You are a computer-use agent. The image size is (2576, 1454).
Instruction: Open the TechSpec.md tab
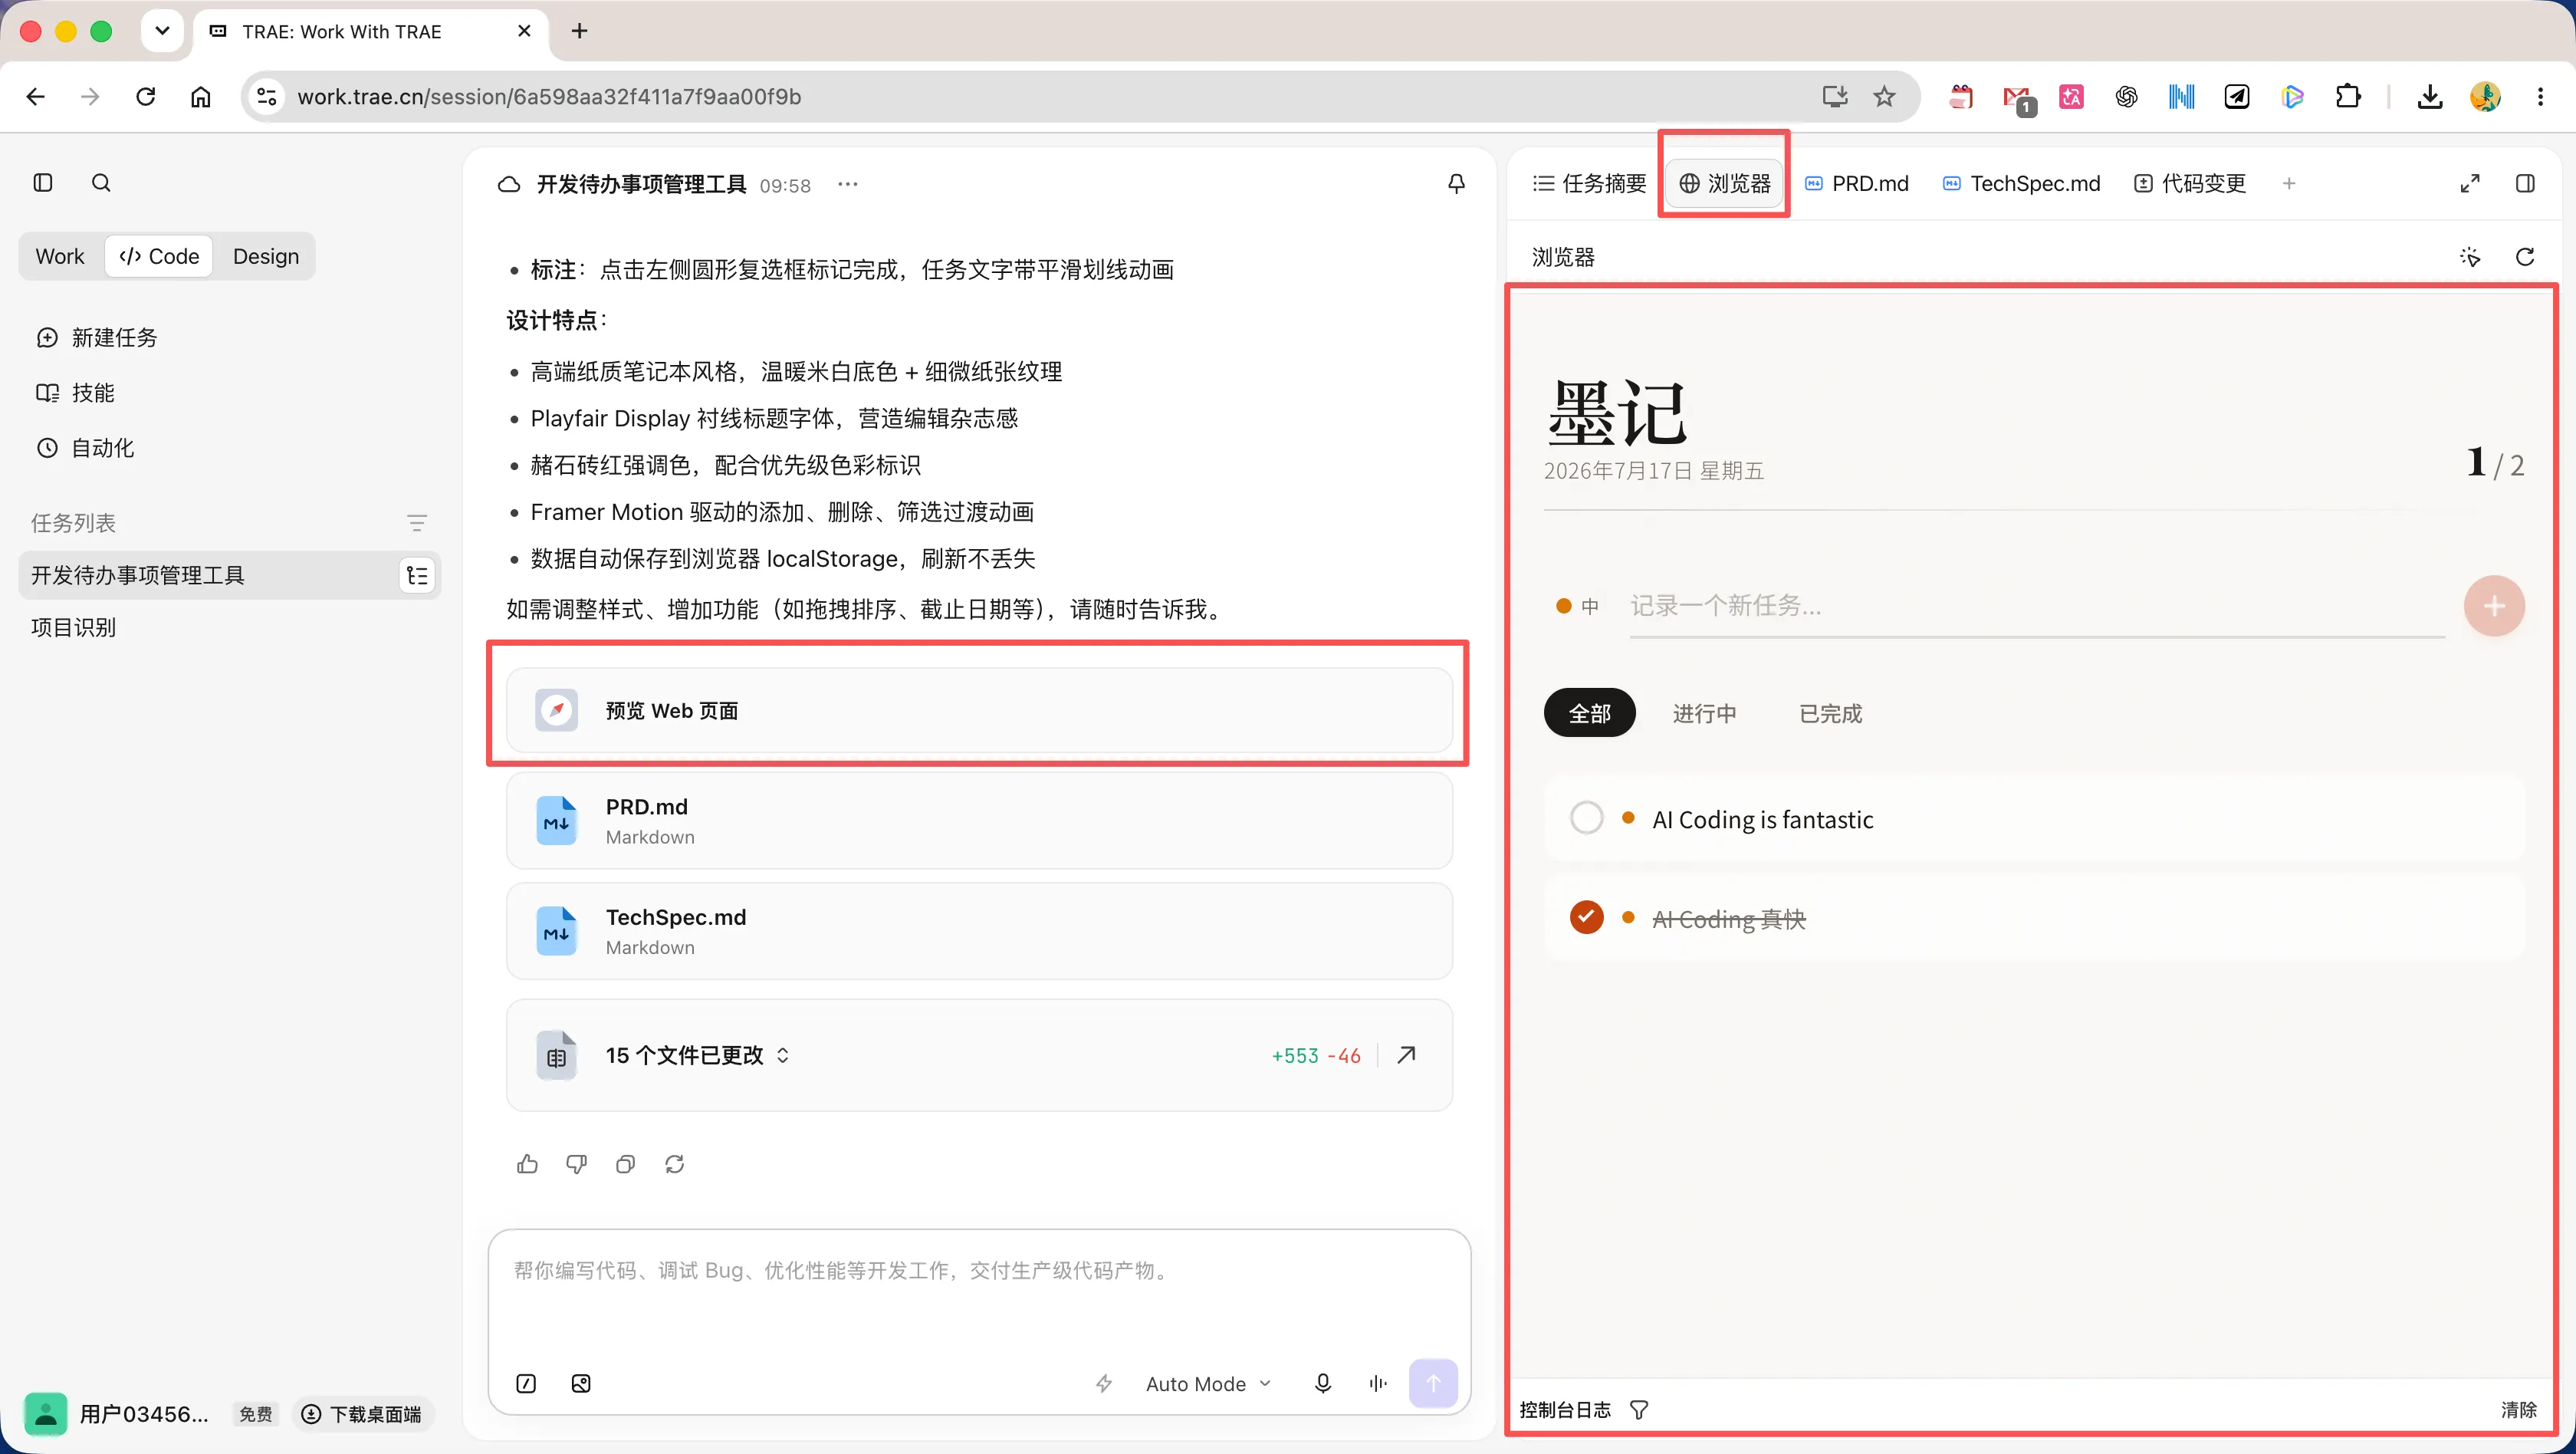pos(2021,184)
